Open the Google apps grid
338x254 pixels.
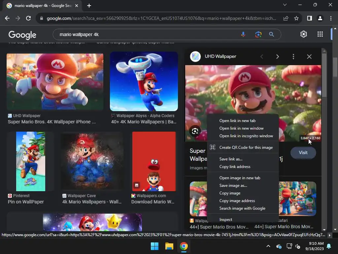pyautogui.click(x=320, y=34)
